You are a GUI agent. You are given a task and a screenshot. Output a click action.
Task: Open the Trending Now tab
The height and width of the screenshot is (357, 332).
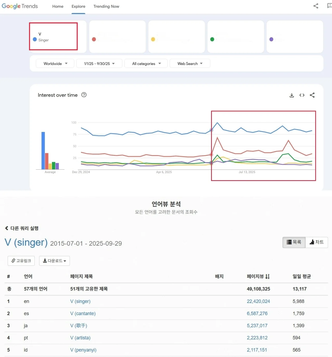coord(106,6)
